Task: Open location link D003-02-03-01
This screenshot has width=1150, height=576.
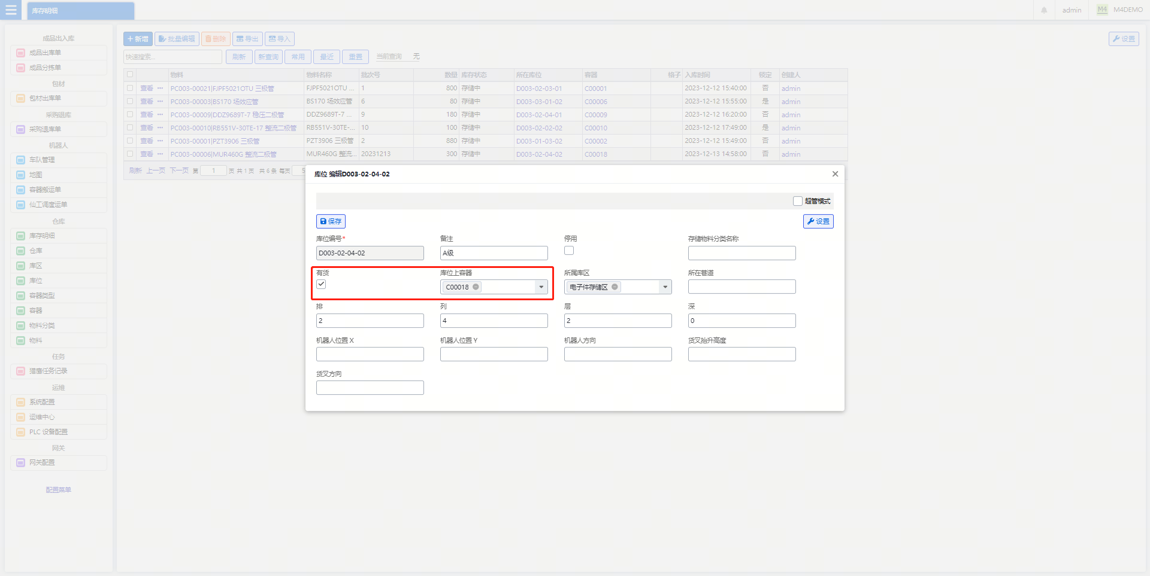Action: pos(539,89)
